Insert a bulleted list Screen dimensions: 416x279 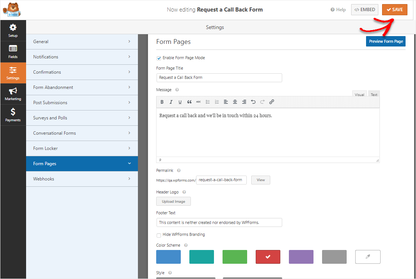(x=208, y=102)
